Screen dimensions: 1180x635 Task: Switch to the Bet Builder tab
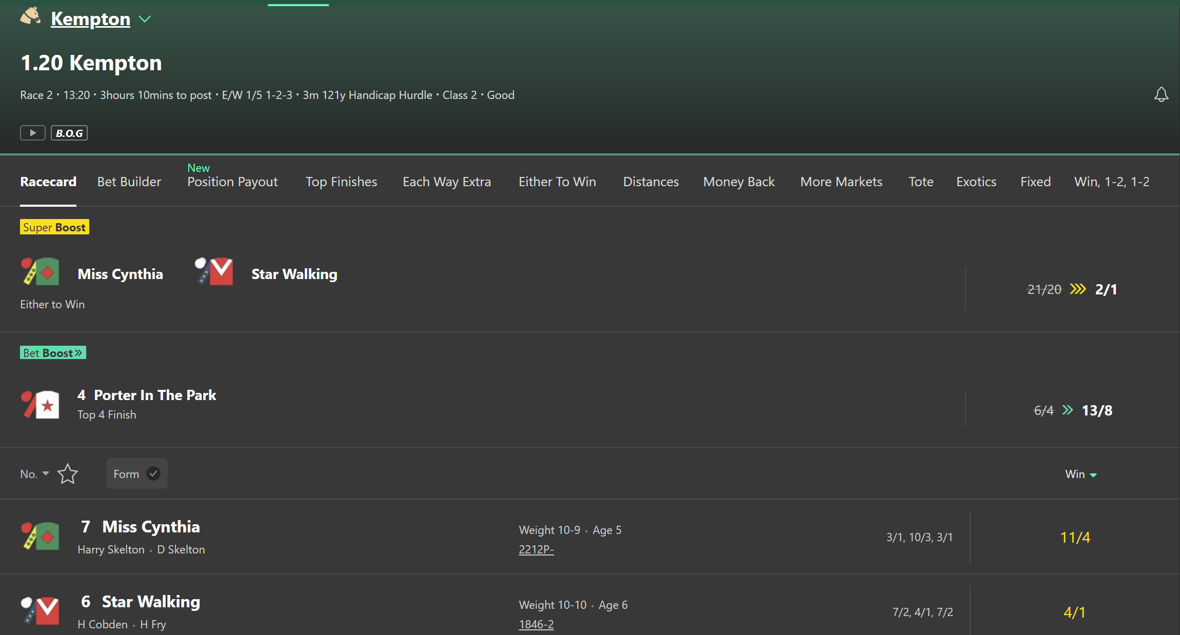pyautogui.click(x=129, y=182)
